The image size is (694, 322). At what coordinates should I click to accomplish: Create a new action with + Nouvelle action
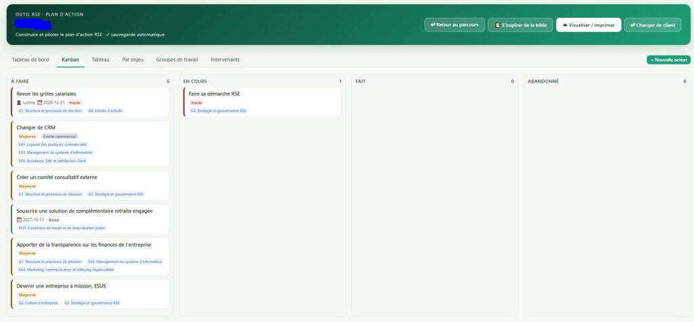pos(668,60)
